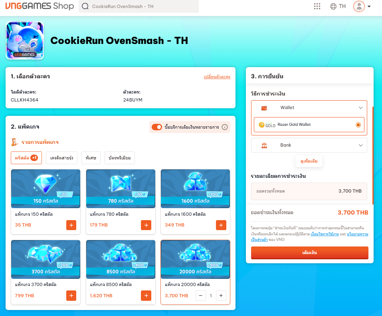382x316 pixels.
Task: Click the เปลี่ยนตัวละคร link
Action: 217,77
